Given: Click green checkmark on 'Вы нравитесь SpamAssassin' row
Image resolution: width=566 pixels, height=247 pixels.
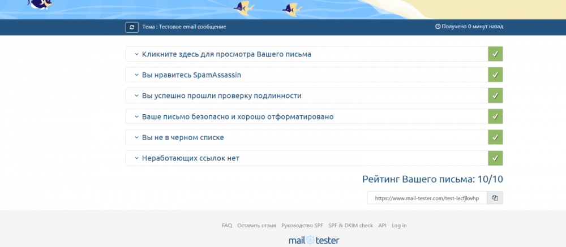Looking at the screenshot, I should click(495, 75).
